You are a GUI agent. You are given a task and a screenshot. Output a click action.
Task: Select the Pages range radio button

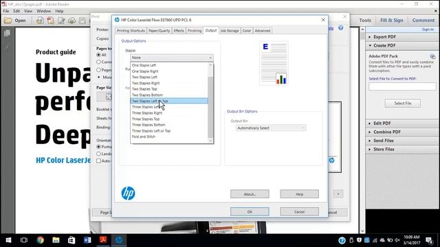coord(98,70)
